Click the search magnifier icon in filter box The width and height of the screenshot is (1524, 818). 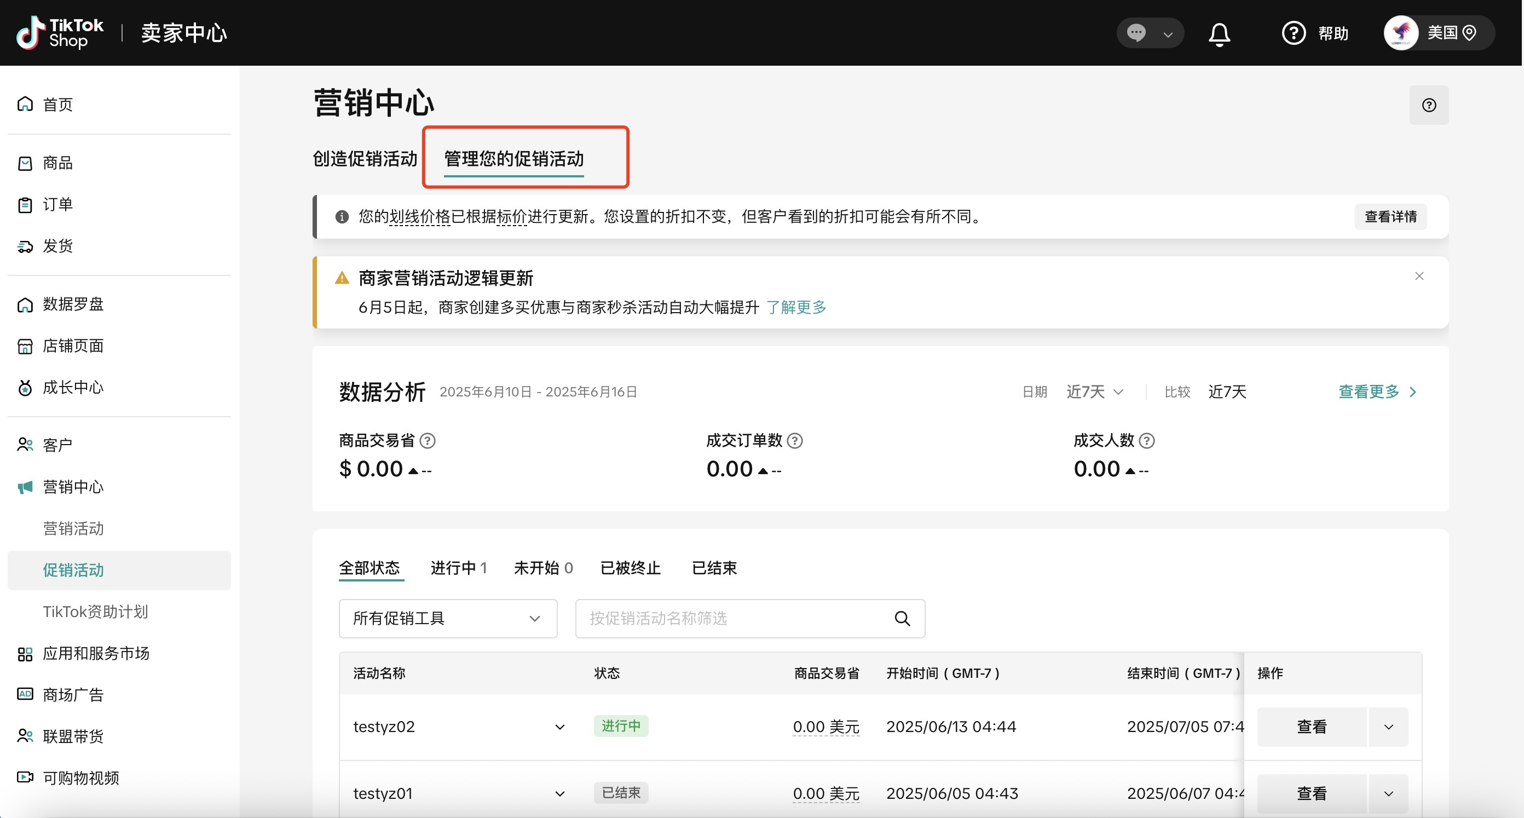point(902,619)
